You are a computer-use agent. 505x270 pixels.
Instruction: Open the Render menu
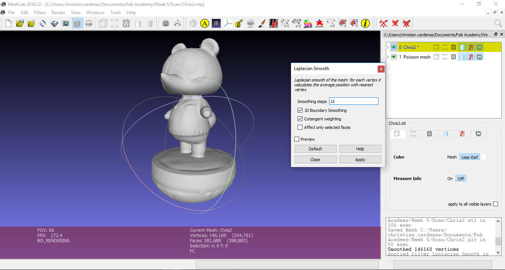tap(58, 12)
